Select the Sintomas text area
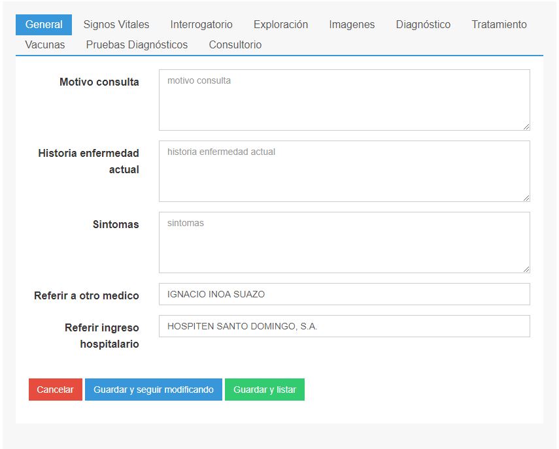 pyautogui.click(x=344, y=242)
